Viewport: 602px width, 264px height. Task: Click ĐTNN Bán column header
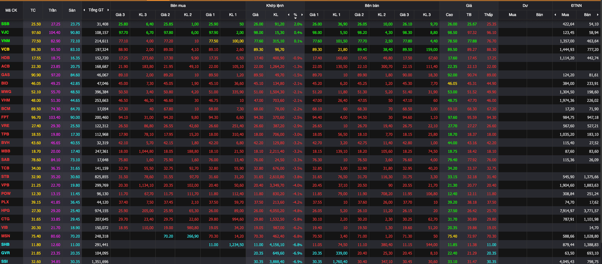coord(588,15)
